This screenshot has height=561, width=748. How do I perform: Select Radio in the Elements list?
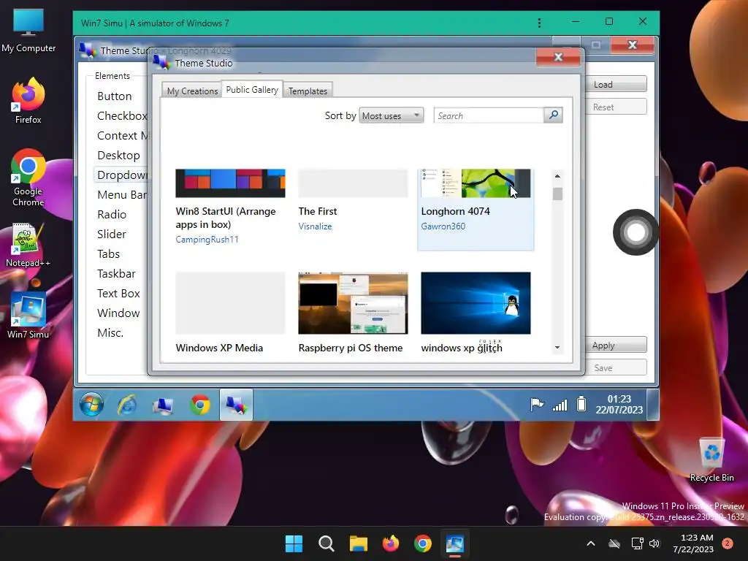pyautogui.click(x=112, y=215)
